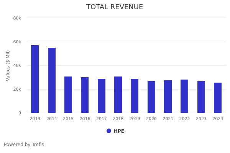Click the 2024 revenue bar

coord(218,98)
